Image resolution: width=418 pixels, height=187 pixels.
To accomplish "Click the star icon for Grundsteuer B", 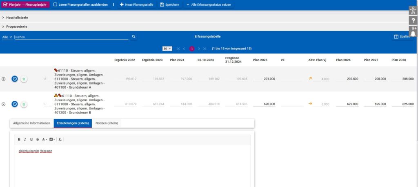I will point(24,105).
